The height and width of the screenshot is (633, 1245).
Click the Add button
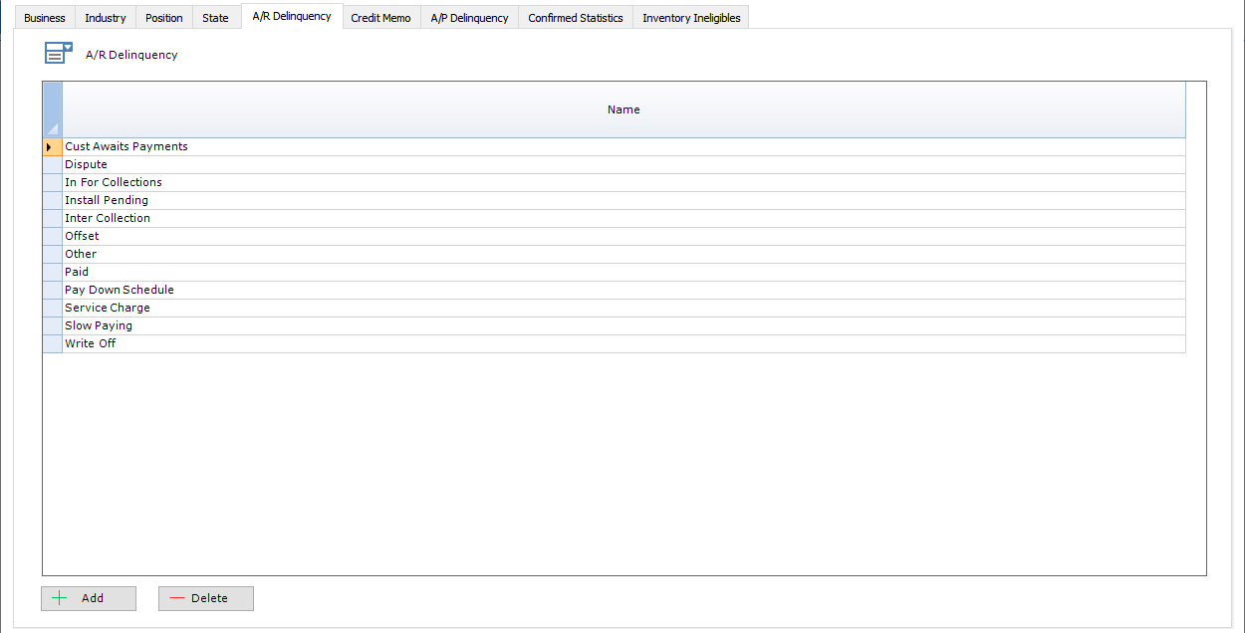pyautogui.click(x=88, y=598)
